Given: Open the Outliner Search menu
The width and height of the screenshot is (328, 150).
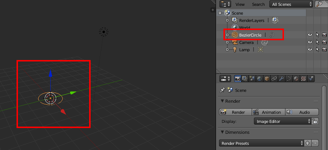Looking at the screenshot, I should [258, 4].
